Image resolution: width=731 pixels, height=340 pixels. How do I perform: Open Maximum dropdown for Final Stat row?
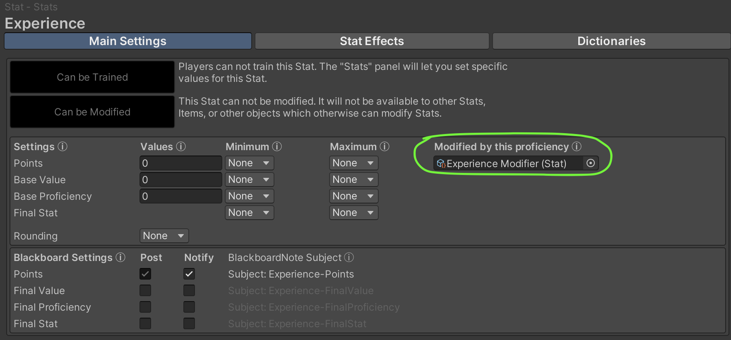point(353,213)
